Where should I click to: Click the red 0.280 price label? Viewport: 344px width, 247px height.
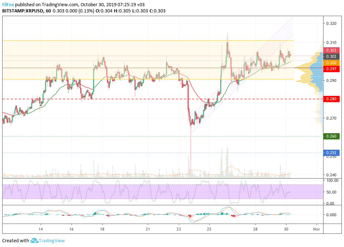click(x=331, y=99)
